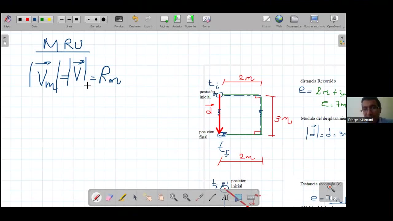The width and height of the screenshot is (393, 221).
Task: Open the Documentos mode
Action: 294,21
